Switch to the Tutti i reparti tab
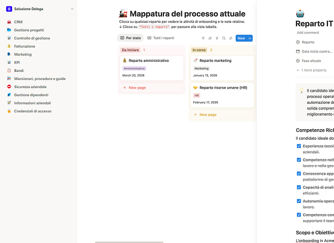This screenshot has height=243, width=334. tap(161, 38)
